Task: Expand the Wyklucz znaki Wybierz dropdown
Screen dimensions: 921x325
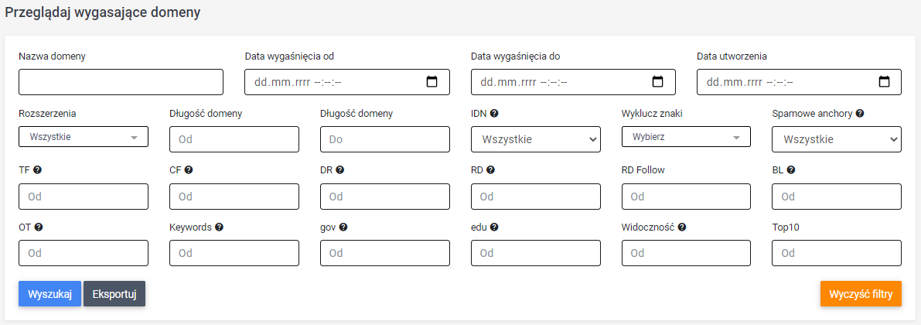Action: tap(686, 137)
